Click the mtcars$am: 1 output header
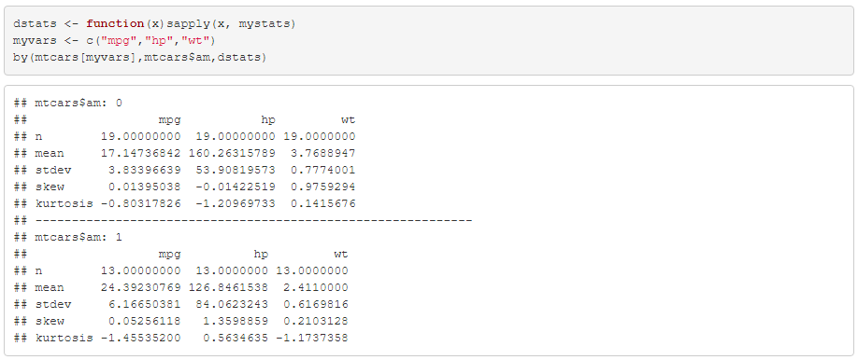Image resolution: width=858 pixels, height=360 pixels. (x=68, y=237)
